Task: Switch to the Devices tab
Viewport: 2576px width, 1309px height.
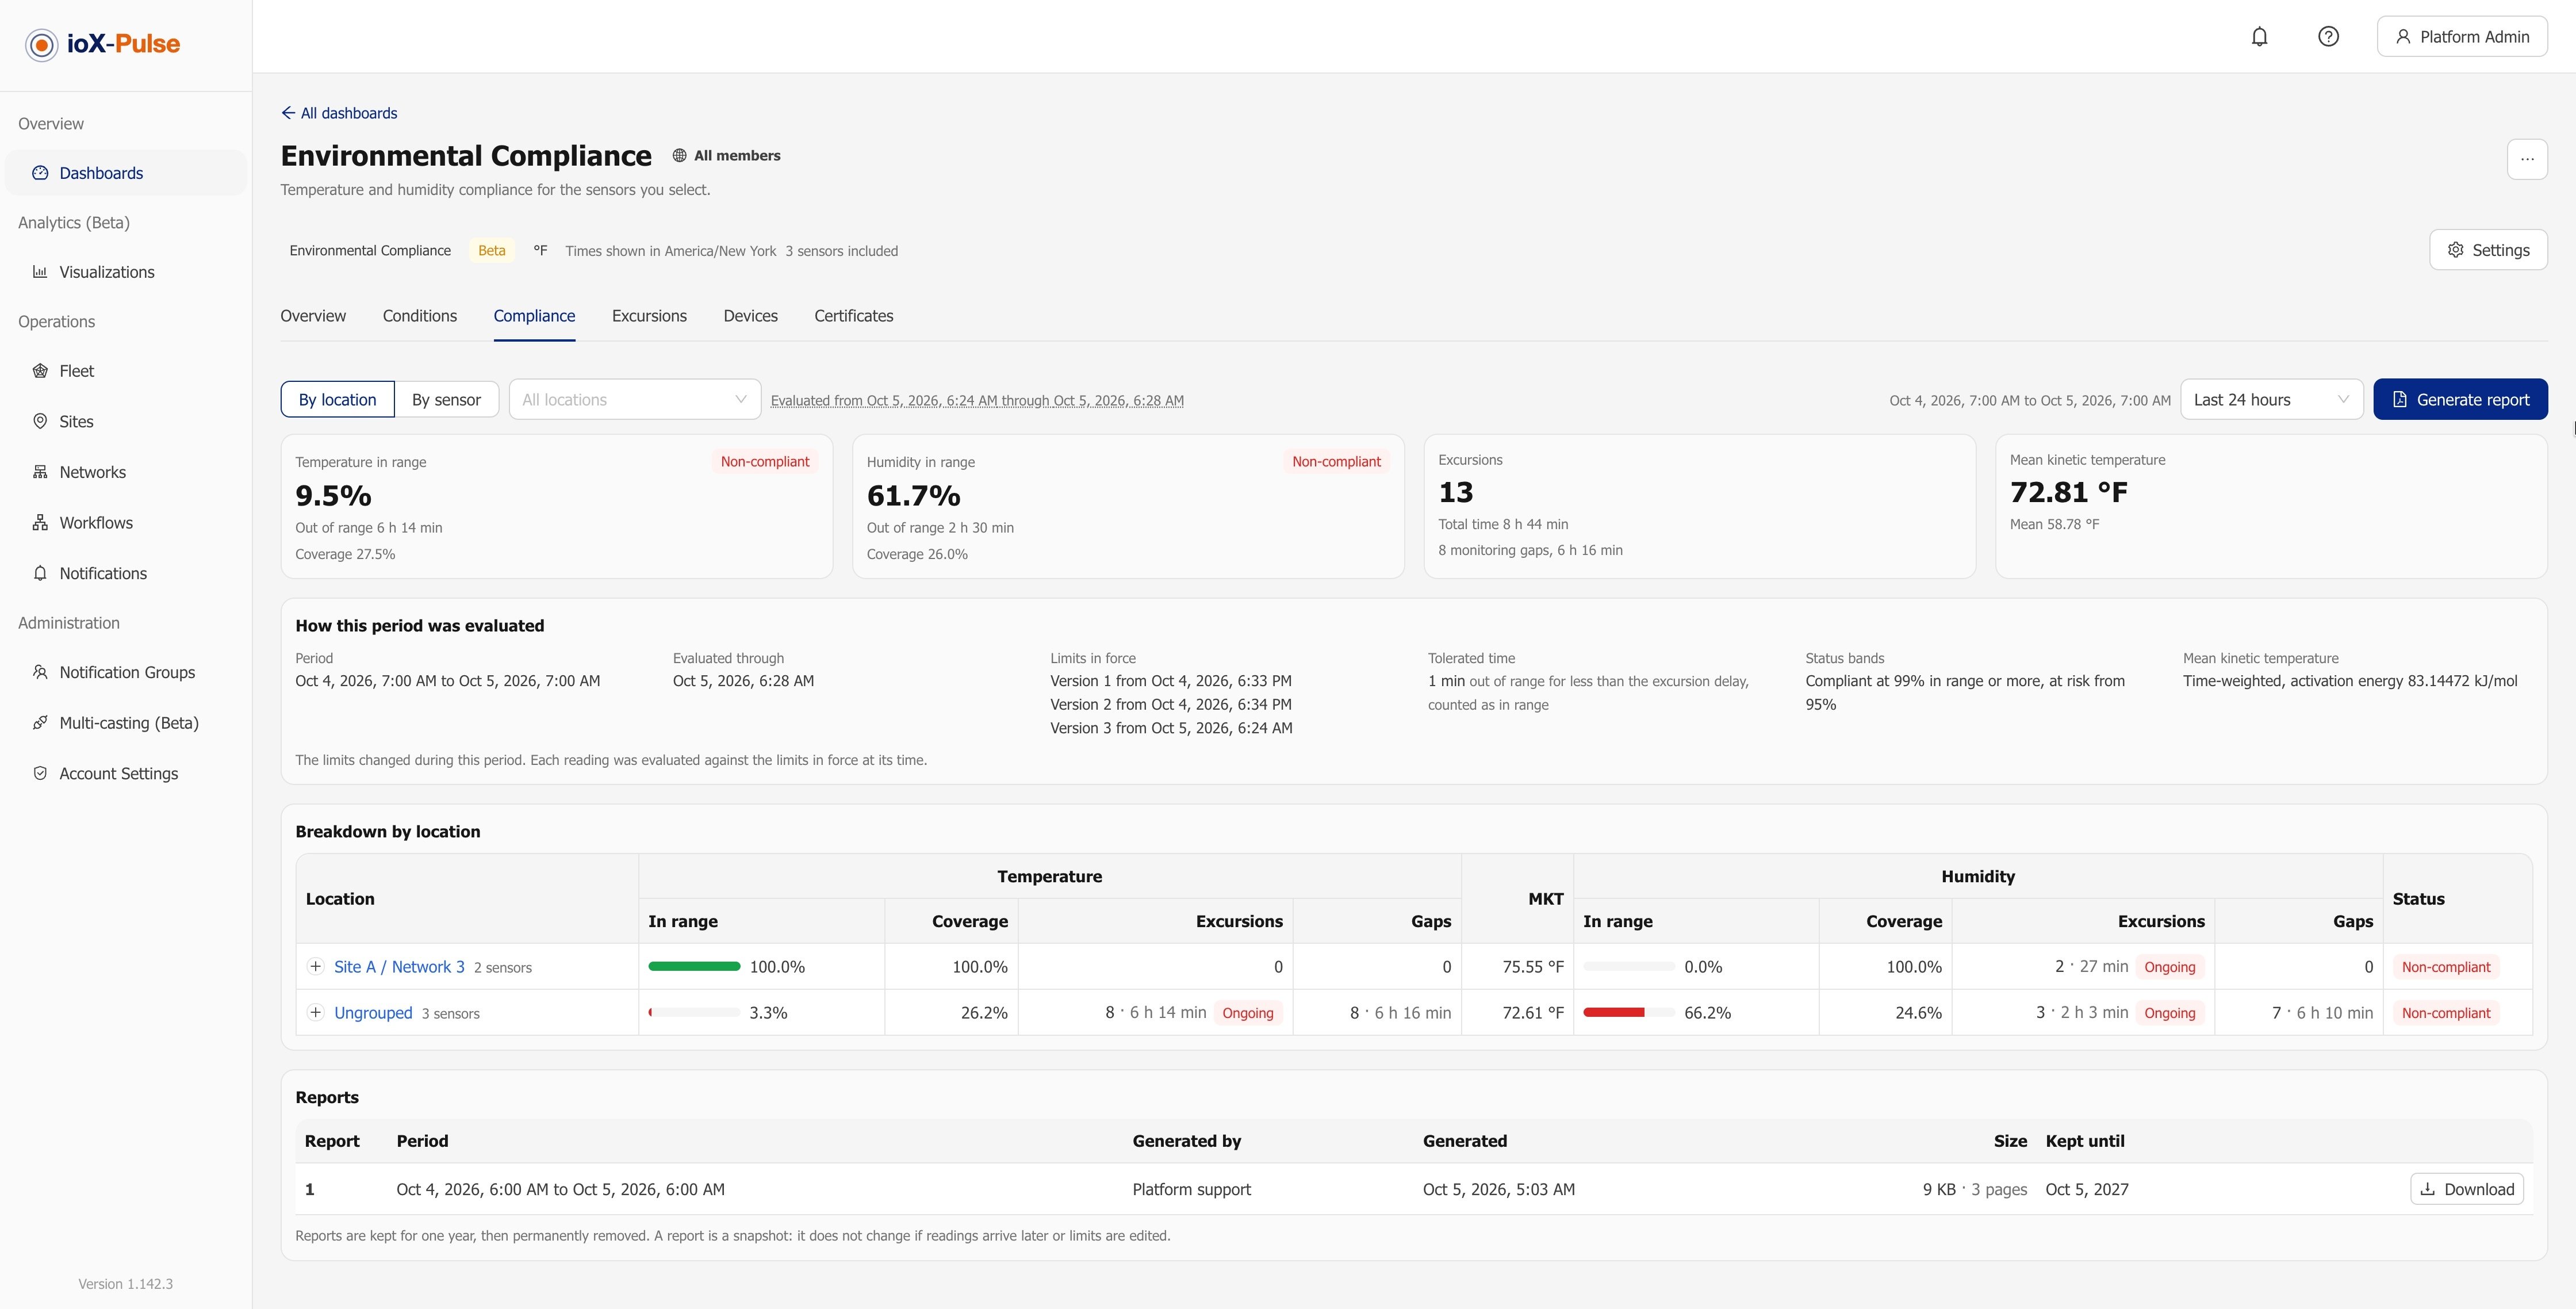Action: (x=751, y=316)
